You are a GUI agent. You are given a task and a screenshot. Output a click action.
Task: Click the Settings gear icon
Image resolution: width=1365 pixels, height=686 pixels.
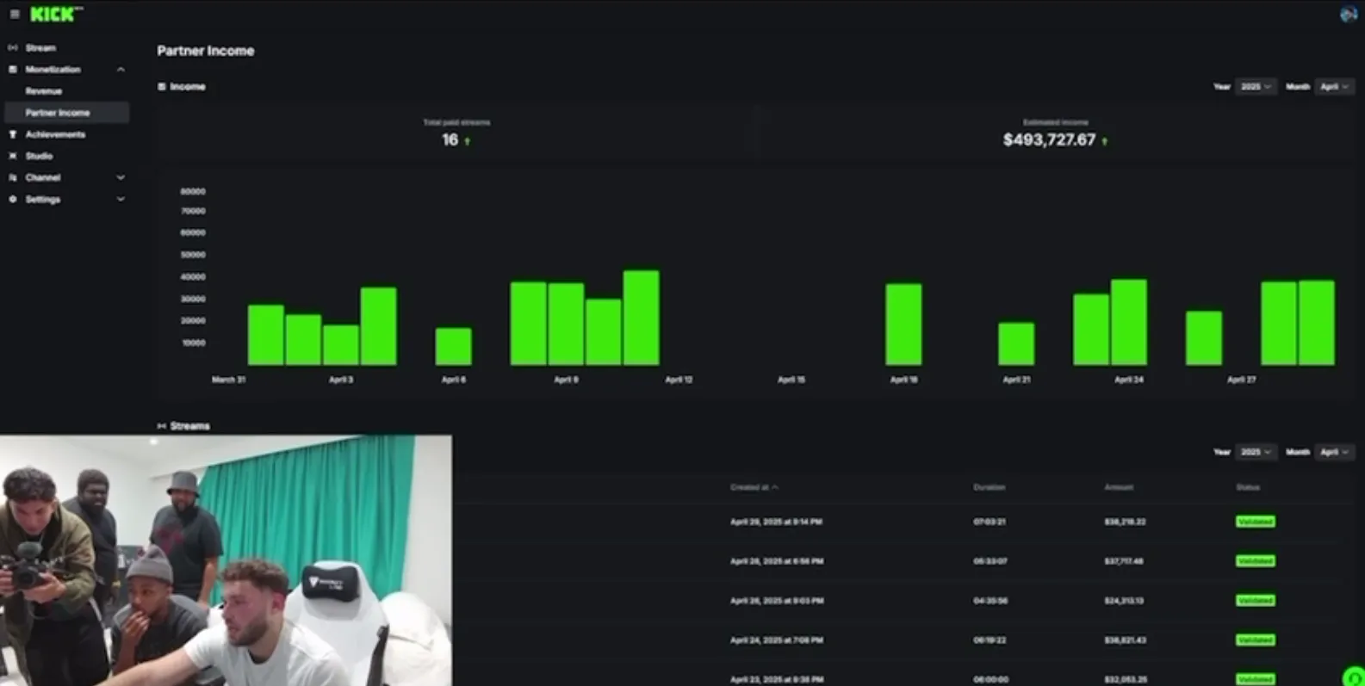[13, 199]
